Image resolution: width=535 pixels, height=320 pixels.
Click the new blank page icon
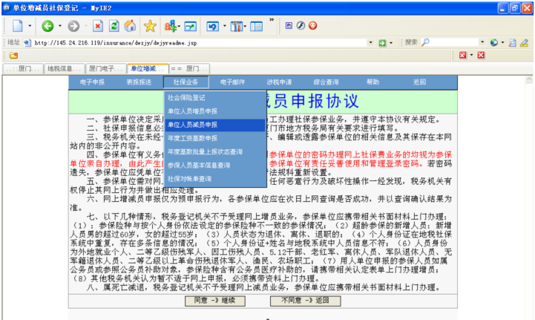click(x=18, y=26)
